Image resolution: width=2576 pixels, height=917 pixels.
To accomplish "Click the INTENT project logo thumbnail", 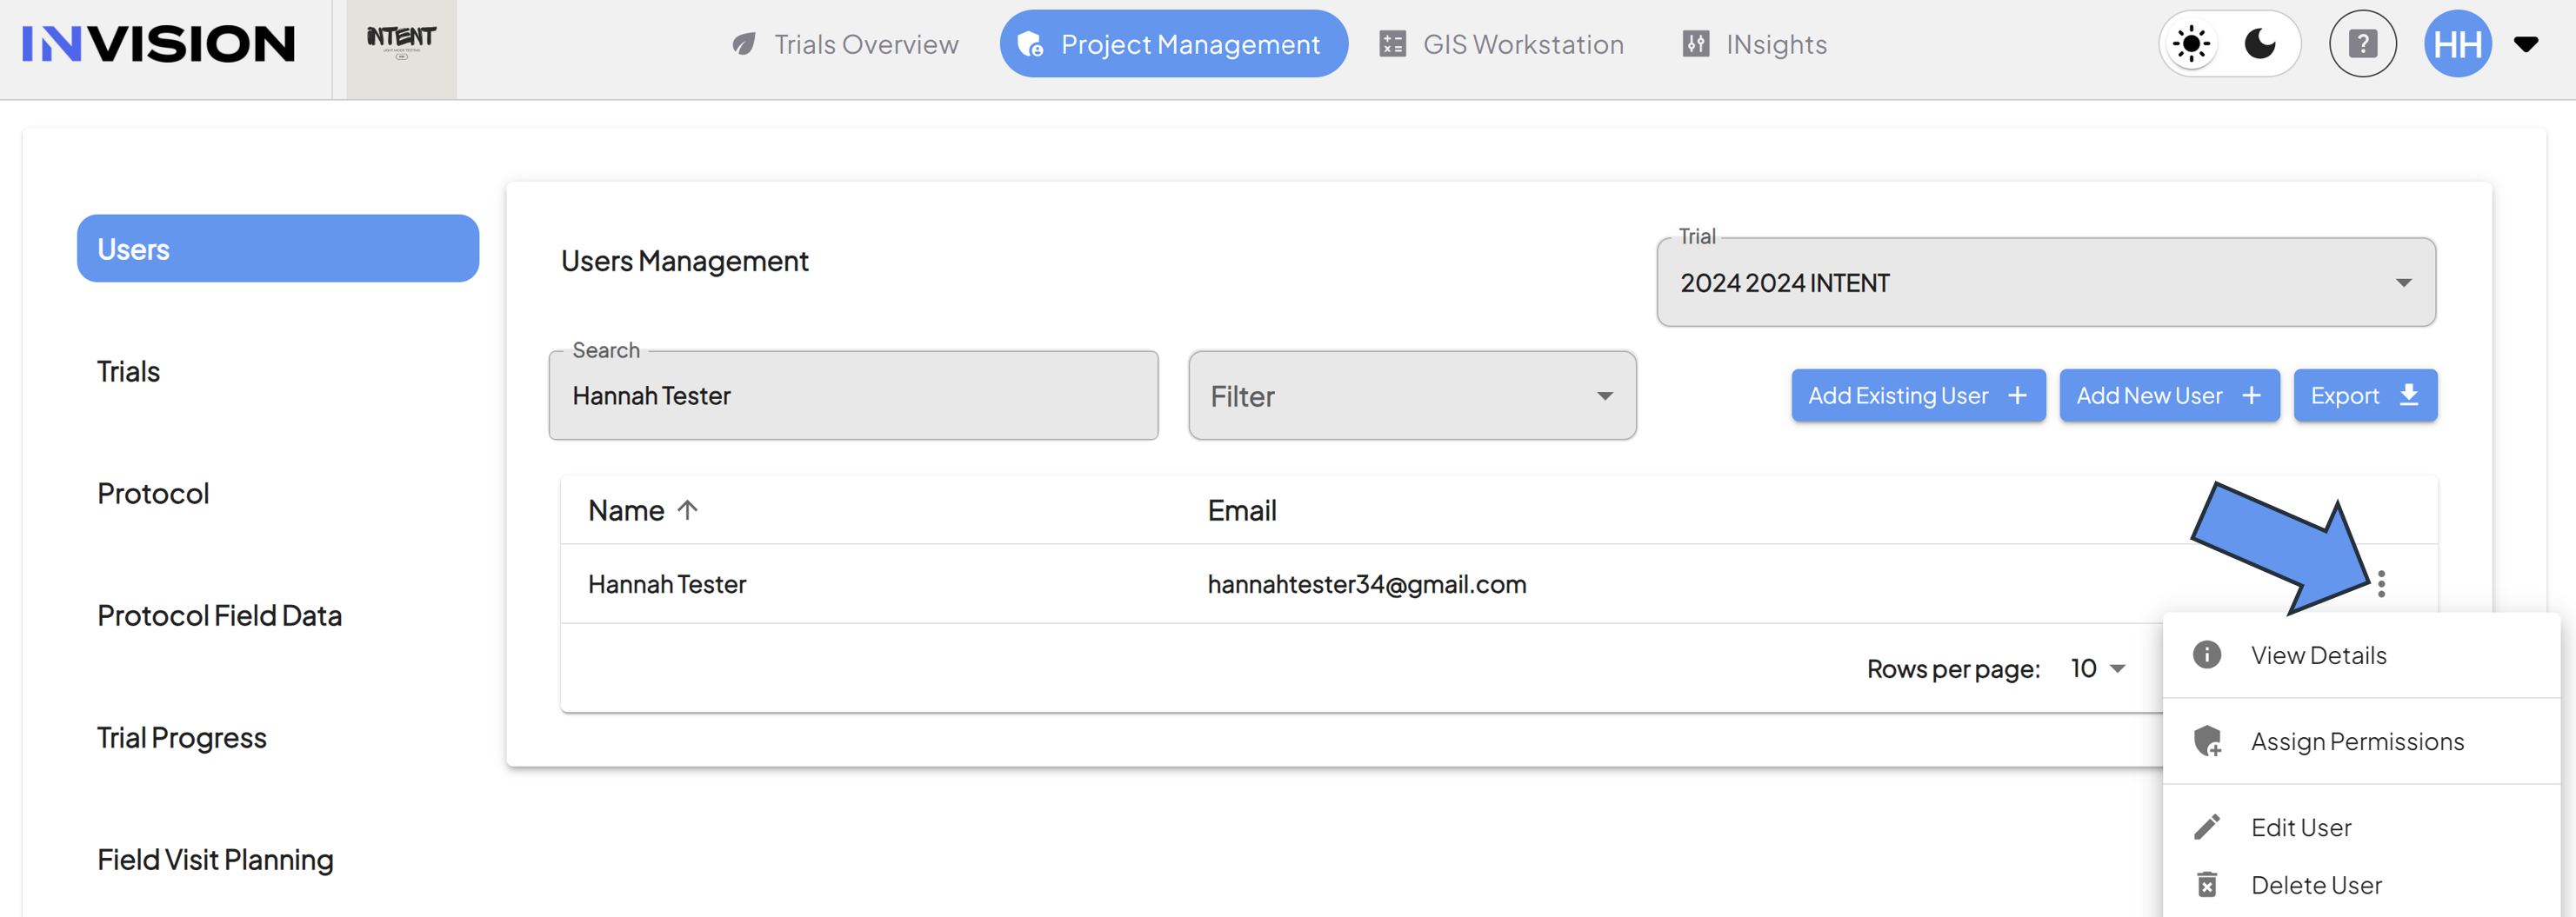I will click(x=401, y=45).
